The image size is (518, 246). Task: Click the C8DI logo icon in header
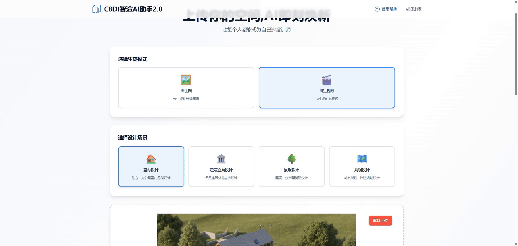[x=97, y=9]
